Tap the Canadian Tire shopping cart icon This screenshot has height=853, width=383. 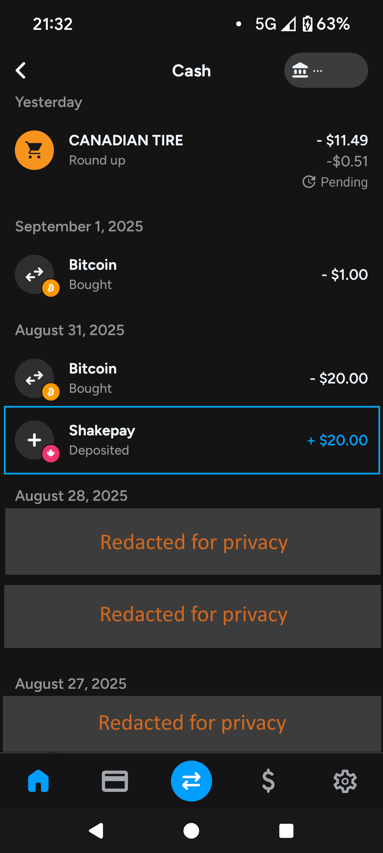pyautogui.click(x=34, y=150)
